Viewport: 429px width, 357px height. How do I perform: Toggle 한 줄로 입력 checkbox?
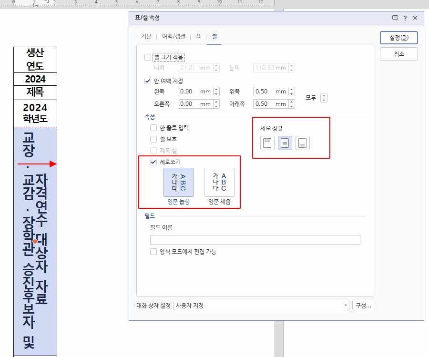(x=153, y=128)
